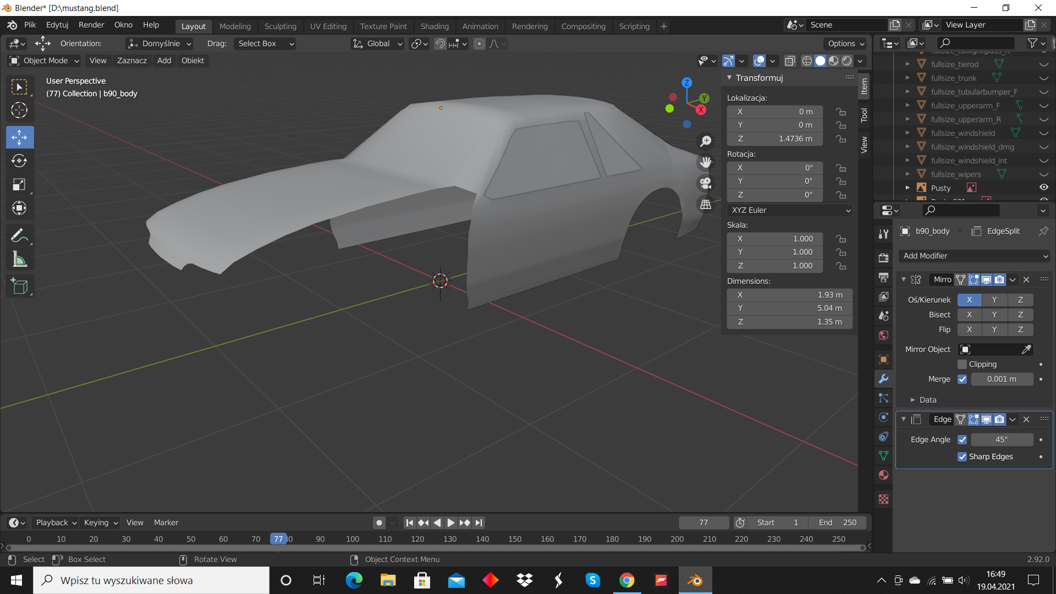This screenshot has width=1056, height=594.
Task: Uncheck the Merge checkbox
Action: [x=962, y=379]
